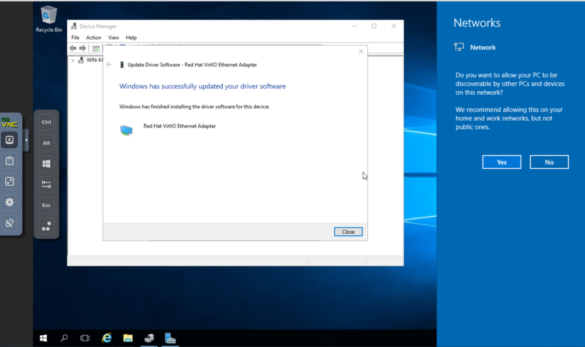The width and height of the screenshot is (585, 347).
Task: Toggle noVNC fullscreen mode
Action: pyautogui.click(x=9, y=182)
